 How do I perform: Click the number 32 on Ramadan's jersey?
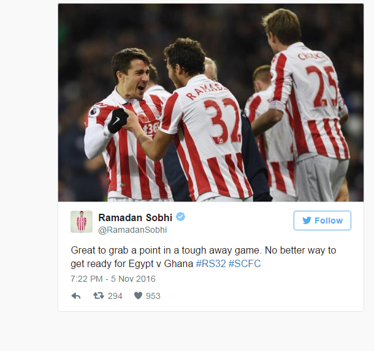click(x=223, y=121)
